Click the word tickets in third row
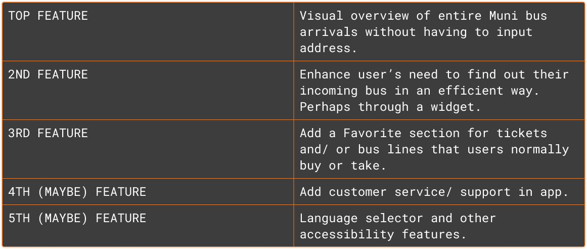Image resolution: width=587 pixels, height=249 pixels. pos(522,133)
